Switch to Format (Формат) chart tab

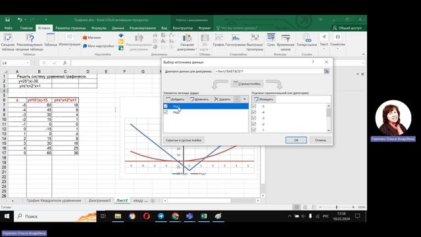(205, 28)
